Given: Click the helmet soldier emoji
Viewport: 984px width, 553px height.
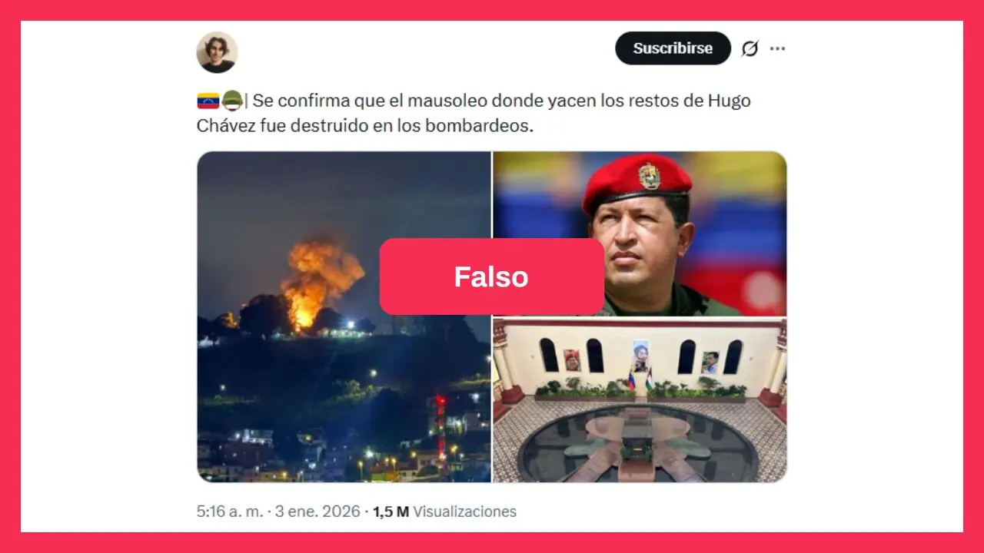Looking at the screenshot, I should 232,101.
